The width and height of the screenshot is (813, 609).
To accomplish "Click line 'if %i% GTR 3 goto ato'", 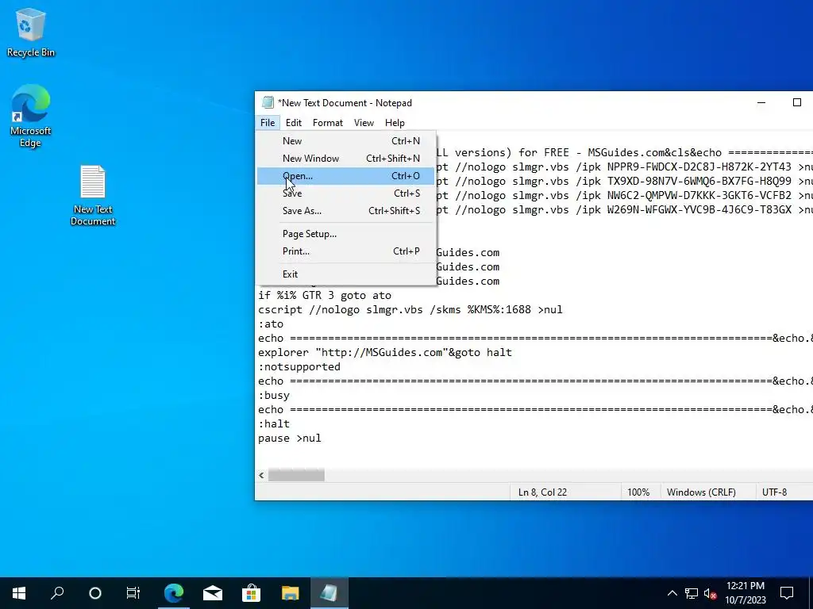I will tap(325, 296).
